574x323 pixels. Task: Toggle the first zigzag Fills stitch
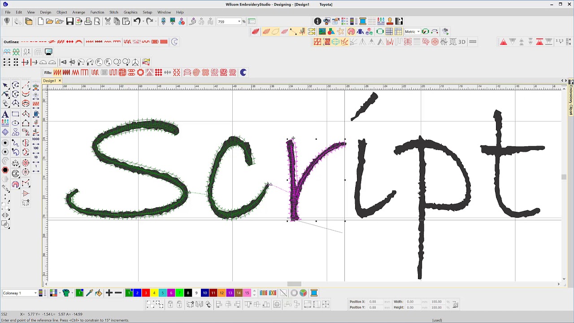coord(57,72)
